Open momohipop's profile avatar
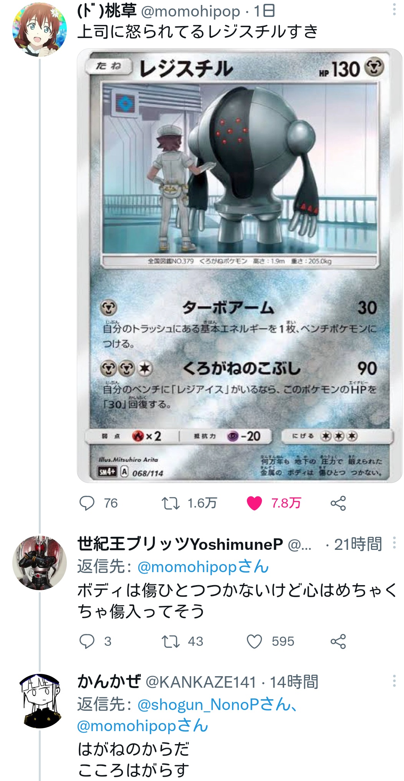The image size is (404, 781). (x=40, y=30)
